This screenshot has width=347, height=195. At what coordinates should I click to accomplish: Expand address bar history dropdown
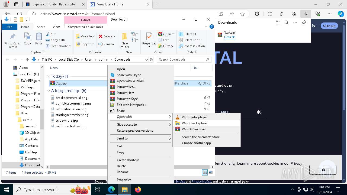coord(147,60)
